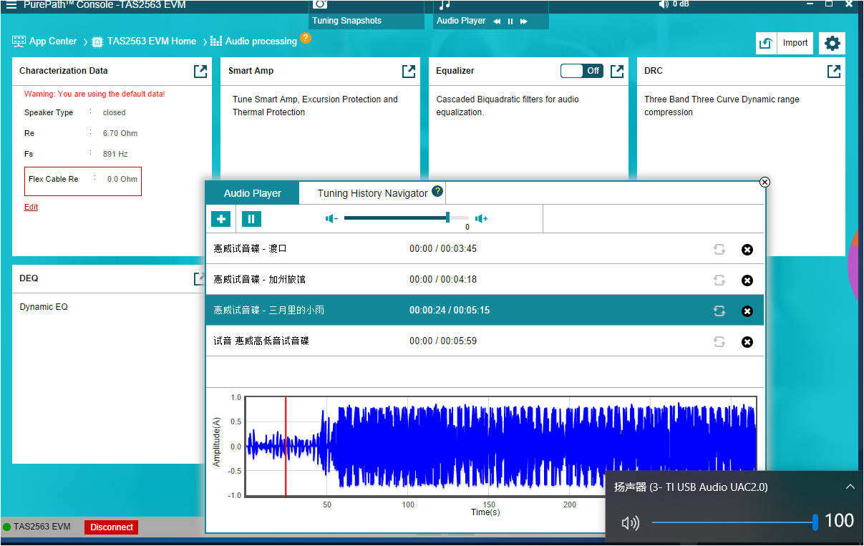Click the DRC panel title
The image size is (864, 546).
pos(654,71)
